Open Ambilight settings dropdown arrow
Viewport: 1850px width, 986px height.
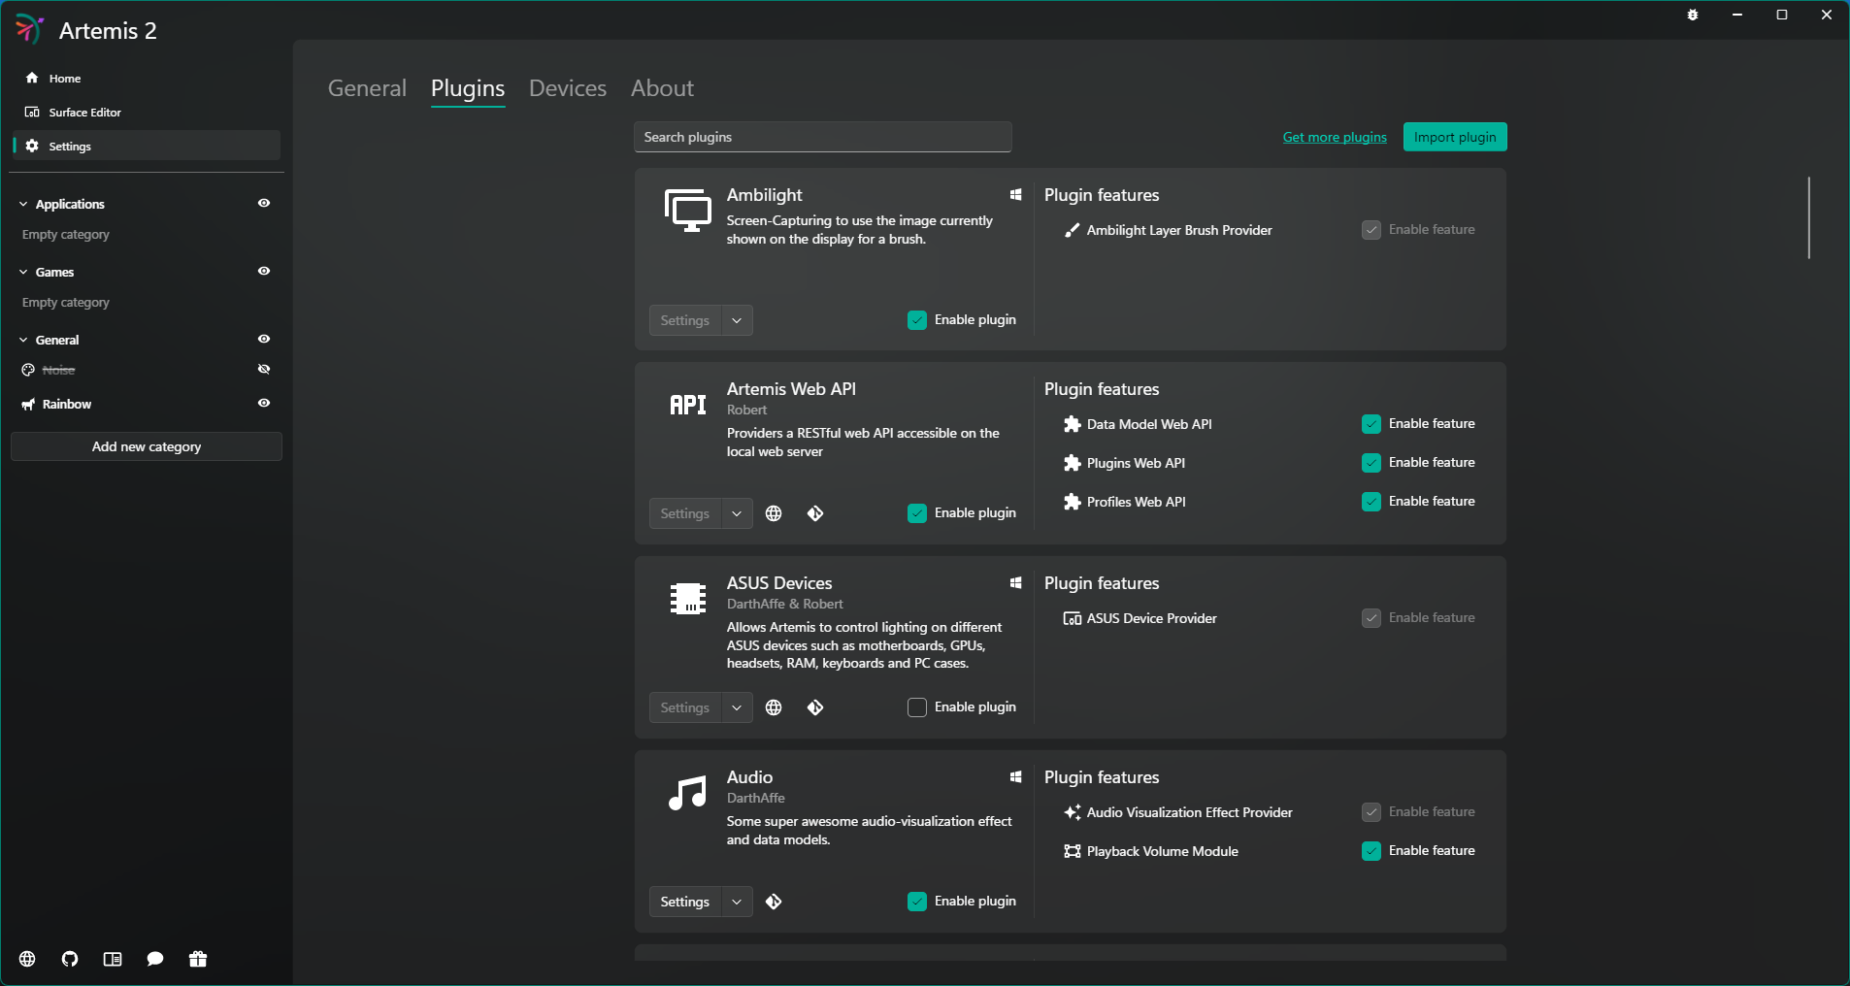(x=737, y=320)
